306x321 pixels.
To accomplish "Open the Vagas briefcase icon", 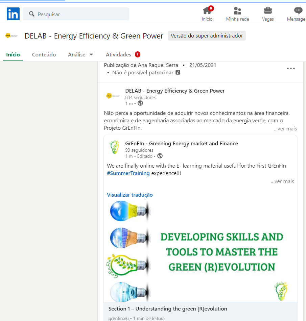I will (x=268, y=10).
